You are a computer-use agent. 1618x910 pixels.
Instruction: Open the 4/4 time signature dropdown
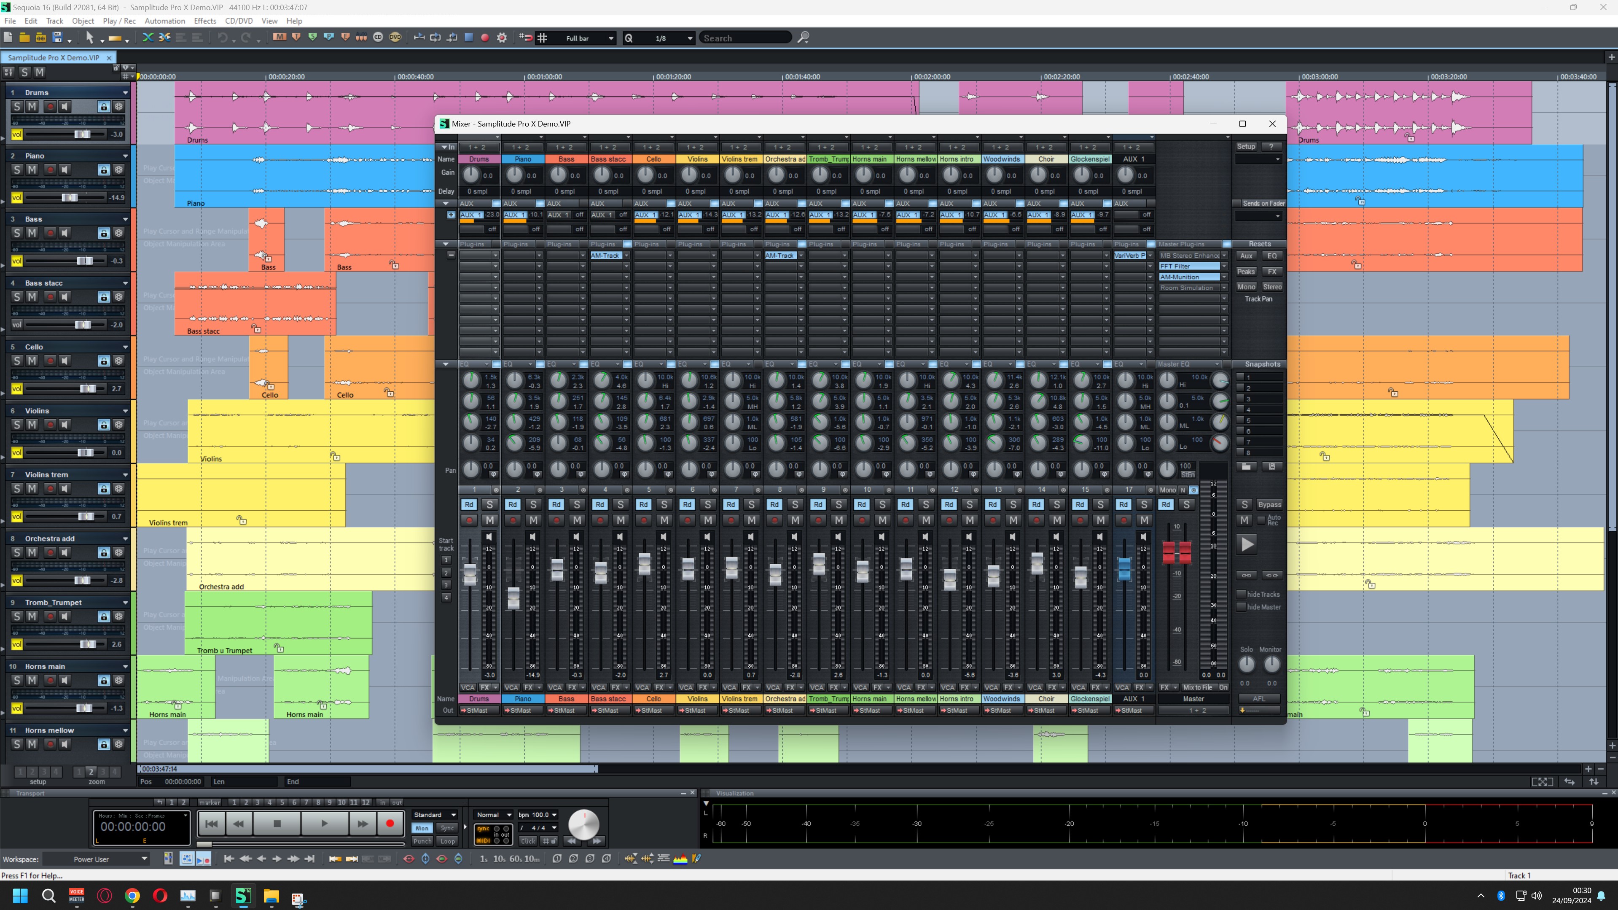pos(538,828)
